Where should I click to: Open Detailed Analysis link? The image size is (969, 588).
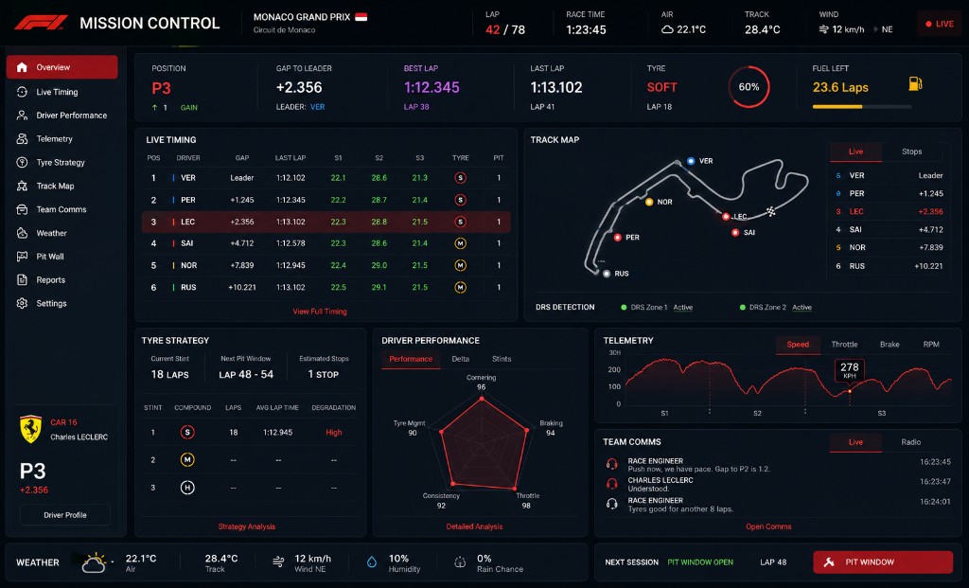tap(475, 526)
